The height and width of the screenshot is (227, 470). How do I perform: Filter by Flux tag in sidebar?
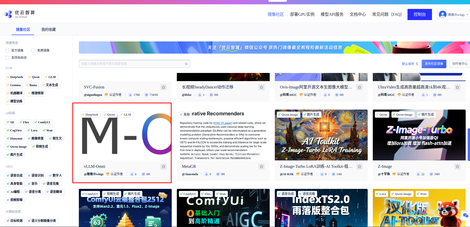coord(25,122)
